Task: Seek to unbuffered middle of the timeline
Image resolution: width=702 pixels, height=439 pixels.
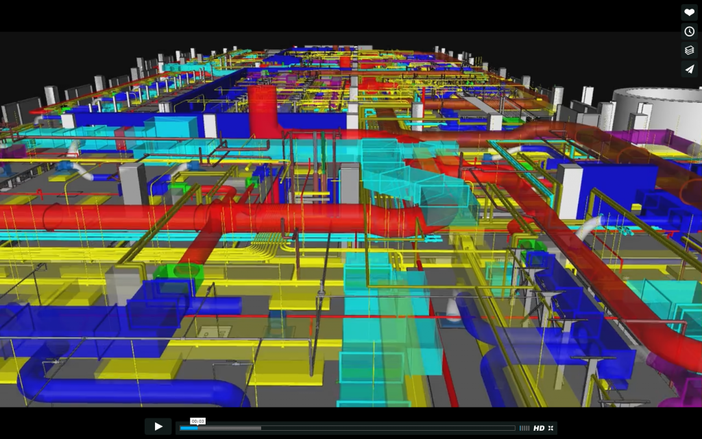Action: (384, 428)
